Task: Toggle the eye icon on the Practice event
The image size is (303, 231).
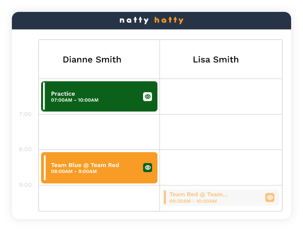Action: click(148, 97)
